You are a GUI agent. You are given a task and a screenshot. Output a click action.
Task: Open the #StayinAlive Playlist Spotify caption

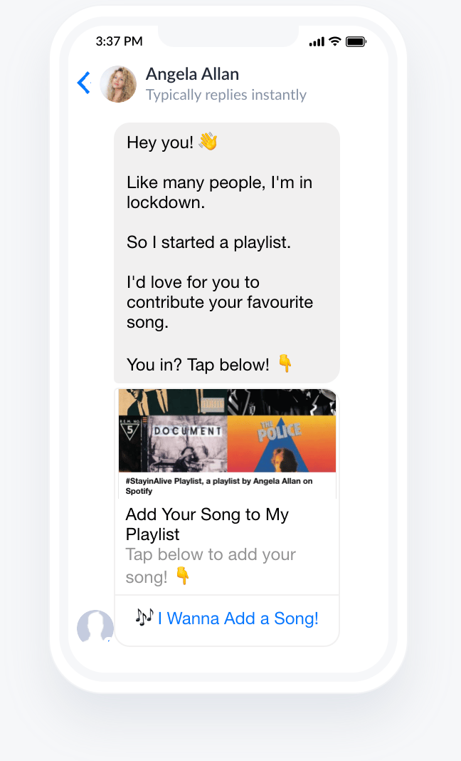click(219, 486)
